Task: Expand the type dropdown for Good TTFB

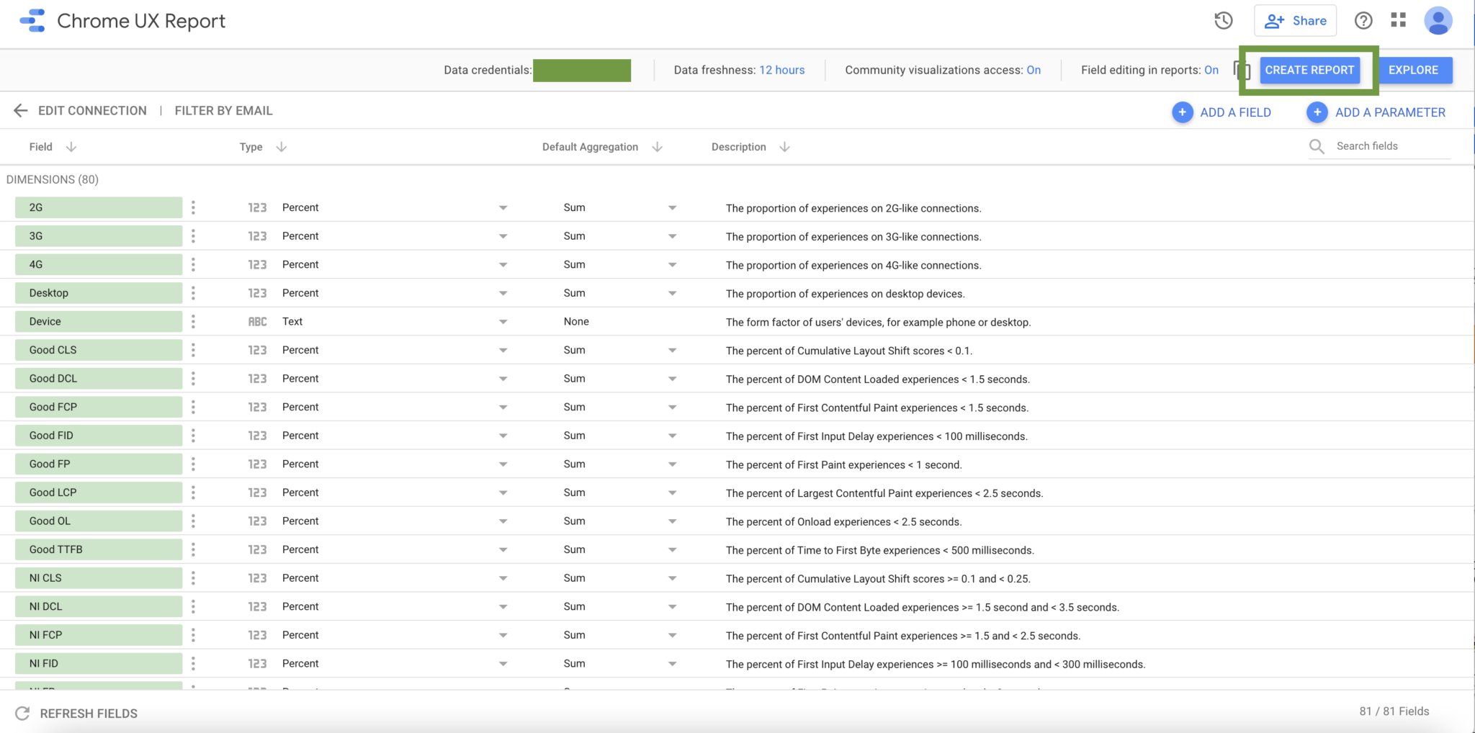Action: (x=503, y=550)
